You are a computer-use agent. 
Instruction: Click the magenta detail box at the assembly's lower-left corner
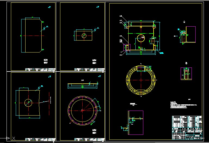pyautogui.click(x=127, y=47)
